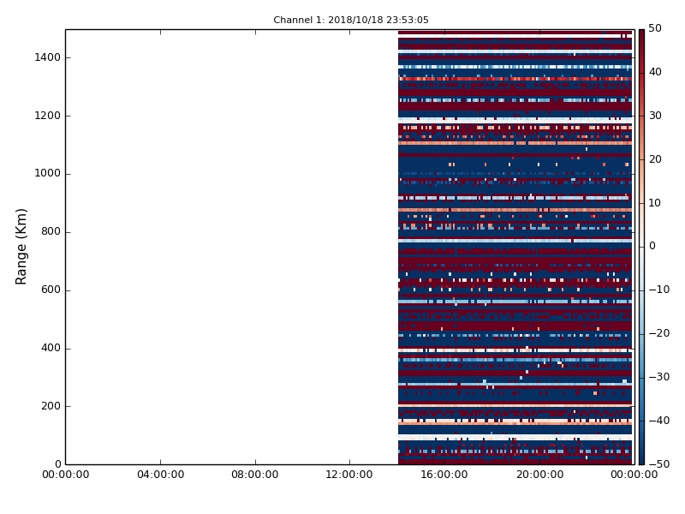Image resolution: width=685 pixels, height=514 pixels.
Task: Click the colorbar label 50
Action: 655,28
